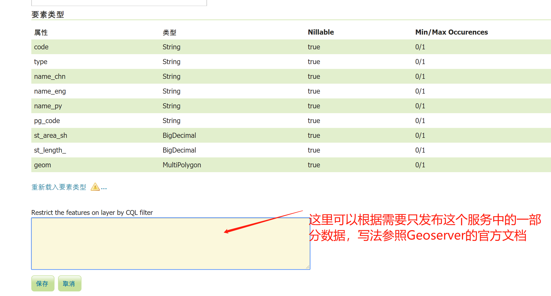
Task: Click the warning triangle icon
Action: [95, 187]
